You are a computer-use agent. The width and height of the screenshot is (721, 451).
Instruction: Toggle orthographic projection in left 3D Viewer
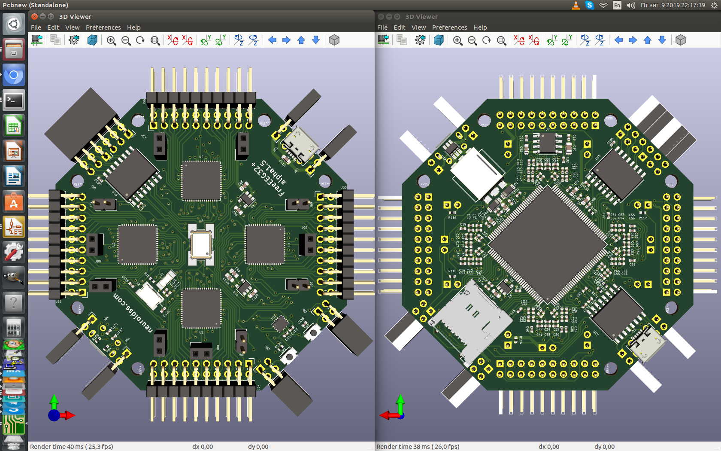pos(334,40)
